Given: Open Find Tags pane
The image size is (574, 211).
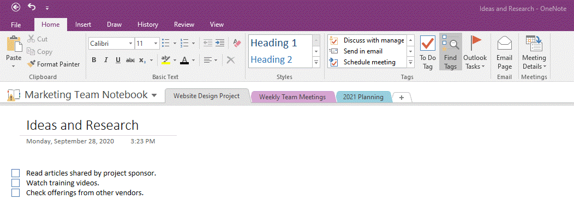Looking at the screenshot, I should coord(450,52).
